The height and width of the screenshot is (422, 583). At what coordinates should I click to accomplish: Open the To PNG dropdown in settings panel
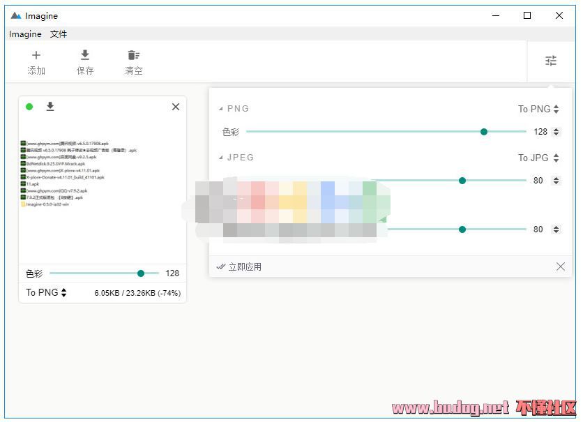tap(538, 109)
